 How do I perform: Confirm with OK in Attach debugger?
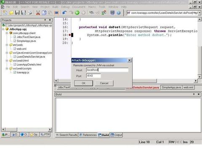[83, 83]
